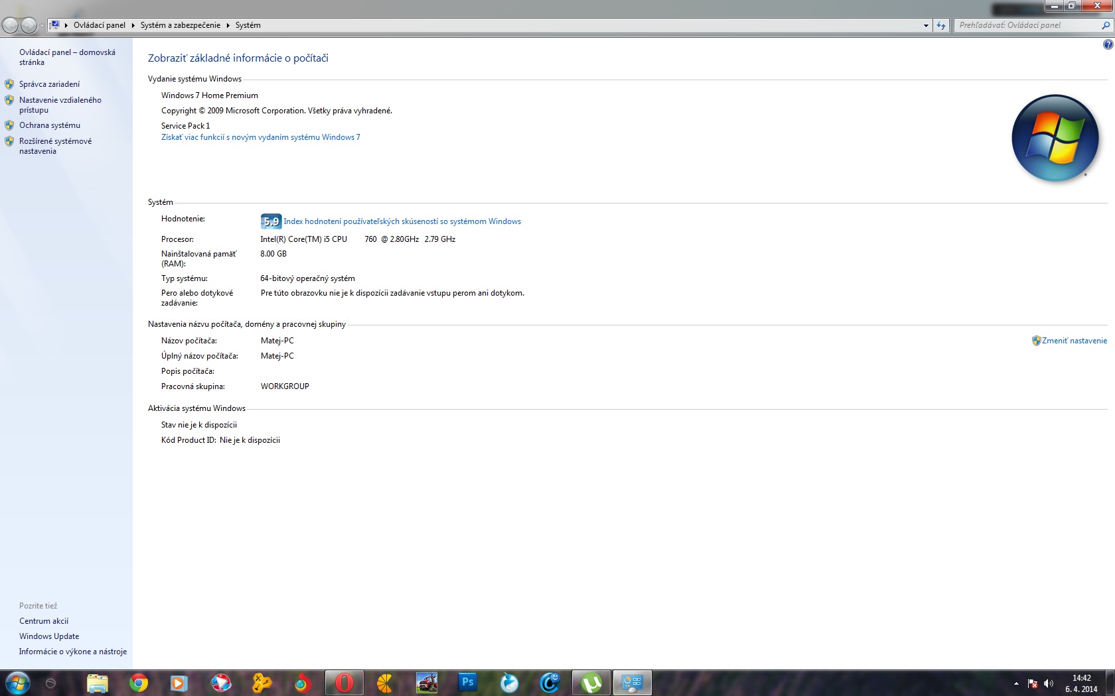Screen dimensions: 1115x696
Task: Select 'Stav nie je k dispozícii' text
Action: (199, 425)
